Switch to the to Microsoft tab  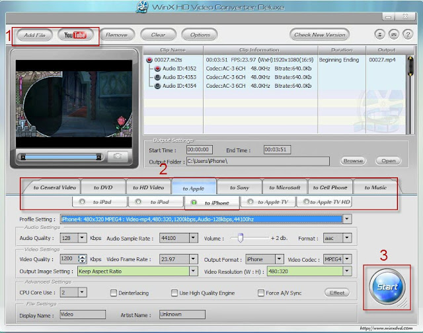[x=285, y=187]
